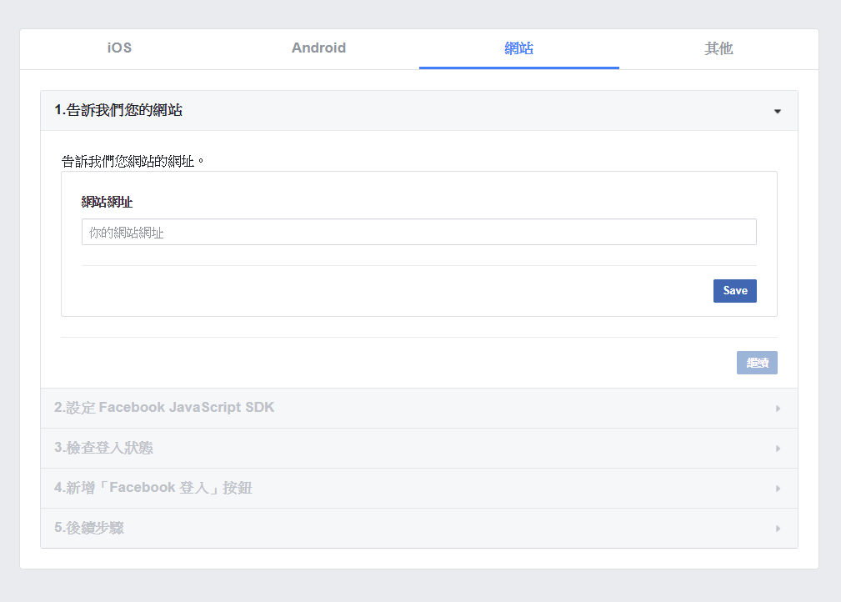
Task: Switch to the Android tab
Action: click(x=318, y=48)
